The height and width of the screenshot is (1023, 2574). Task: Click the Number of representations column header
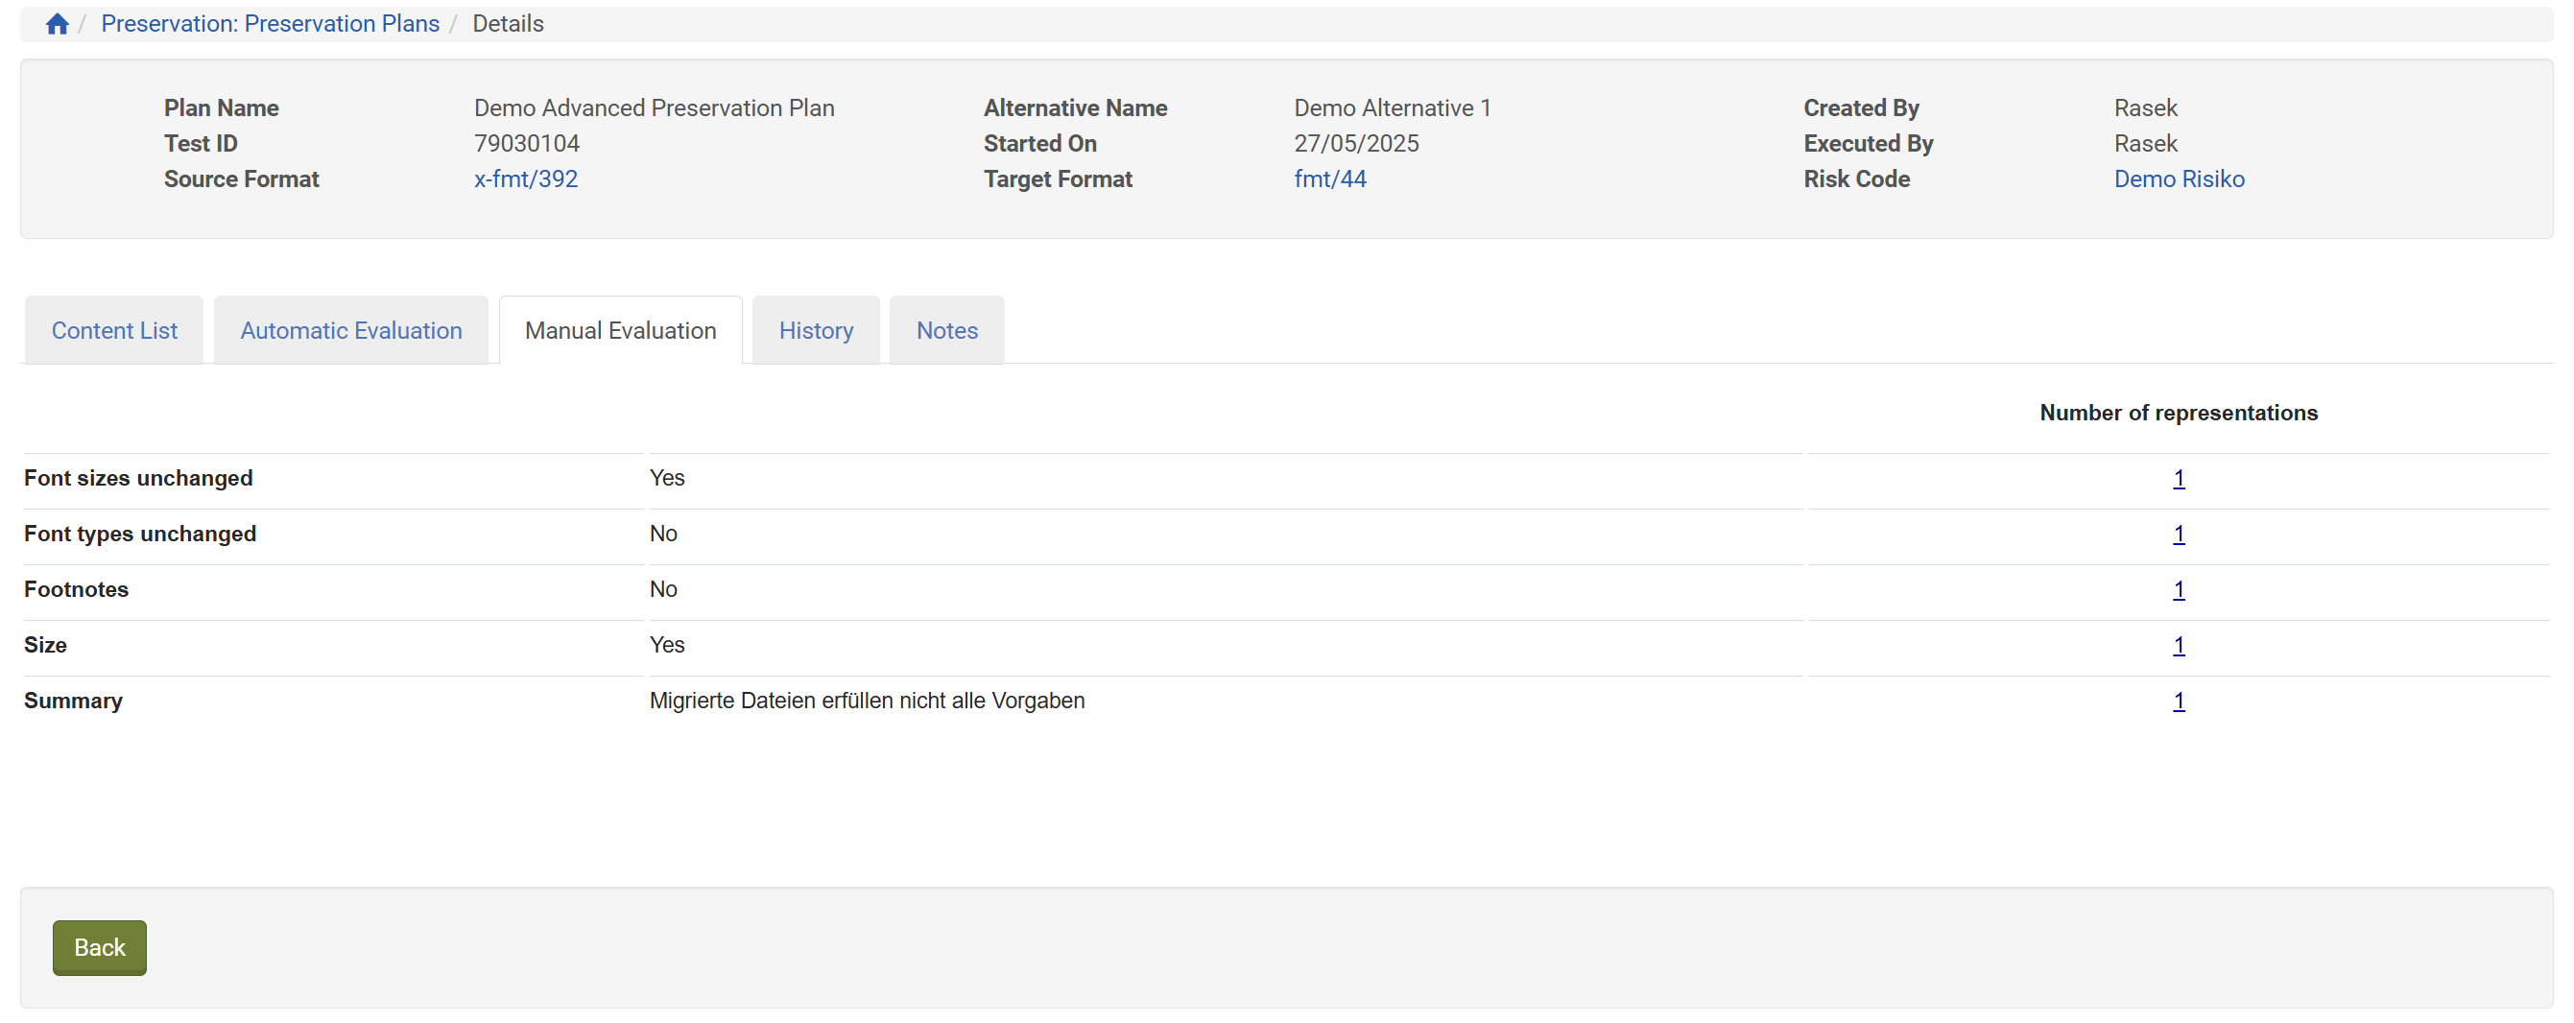(x=2179, y=413)
